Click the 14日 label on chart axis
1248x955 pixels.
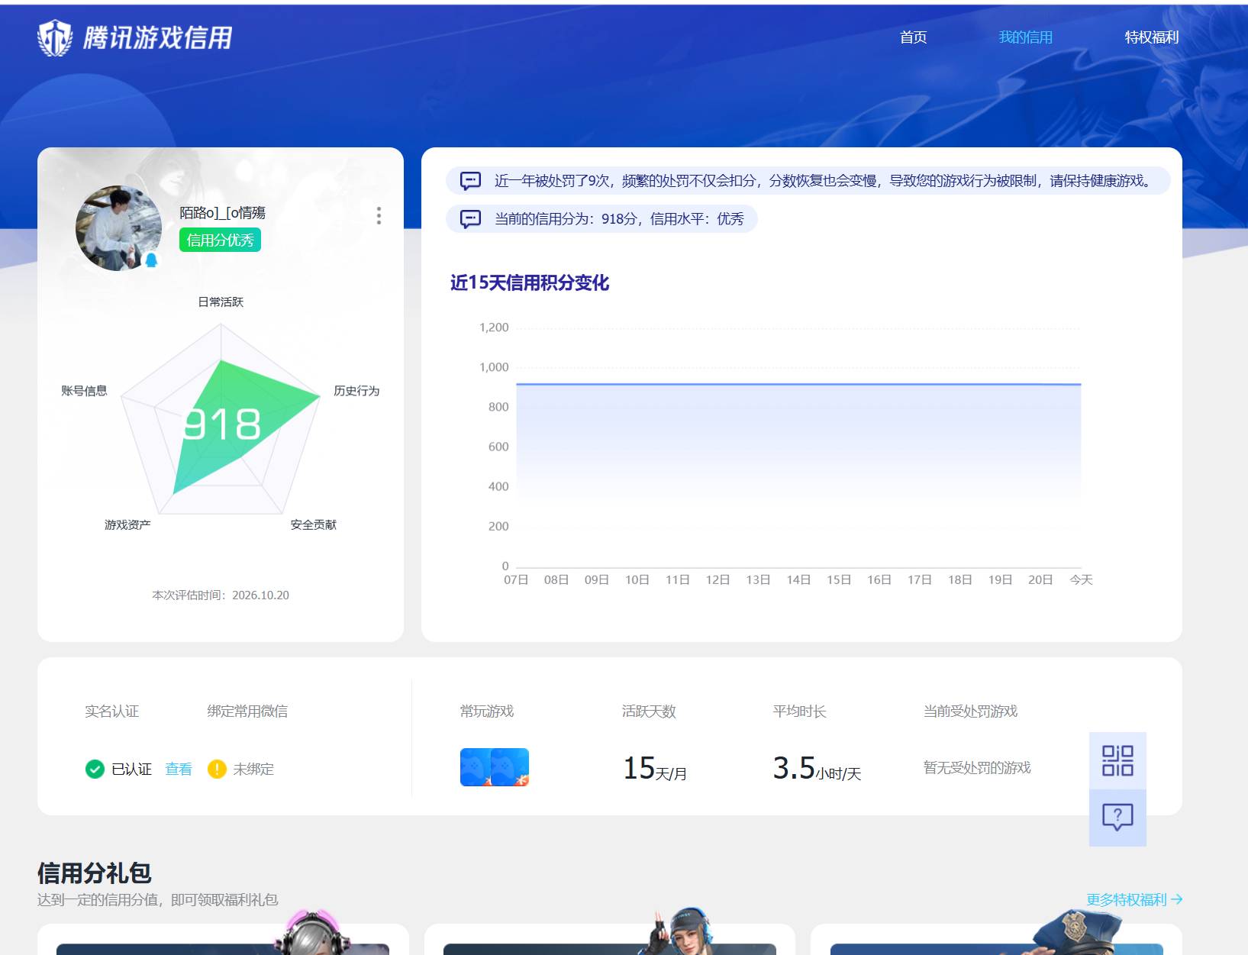798,580
